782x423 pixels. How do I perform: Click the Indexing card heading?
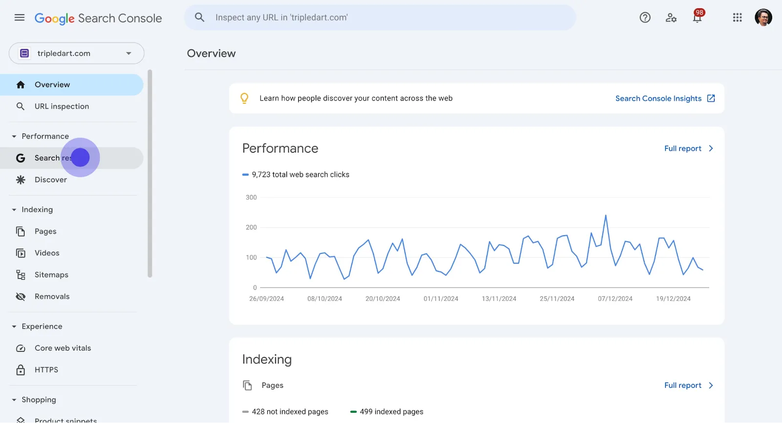(267, 359)
